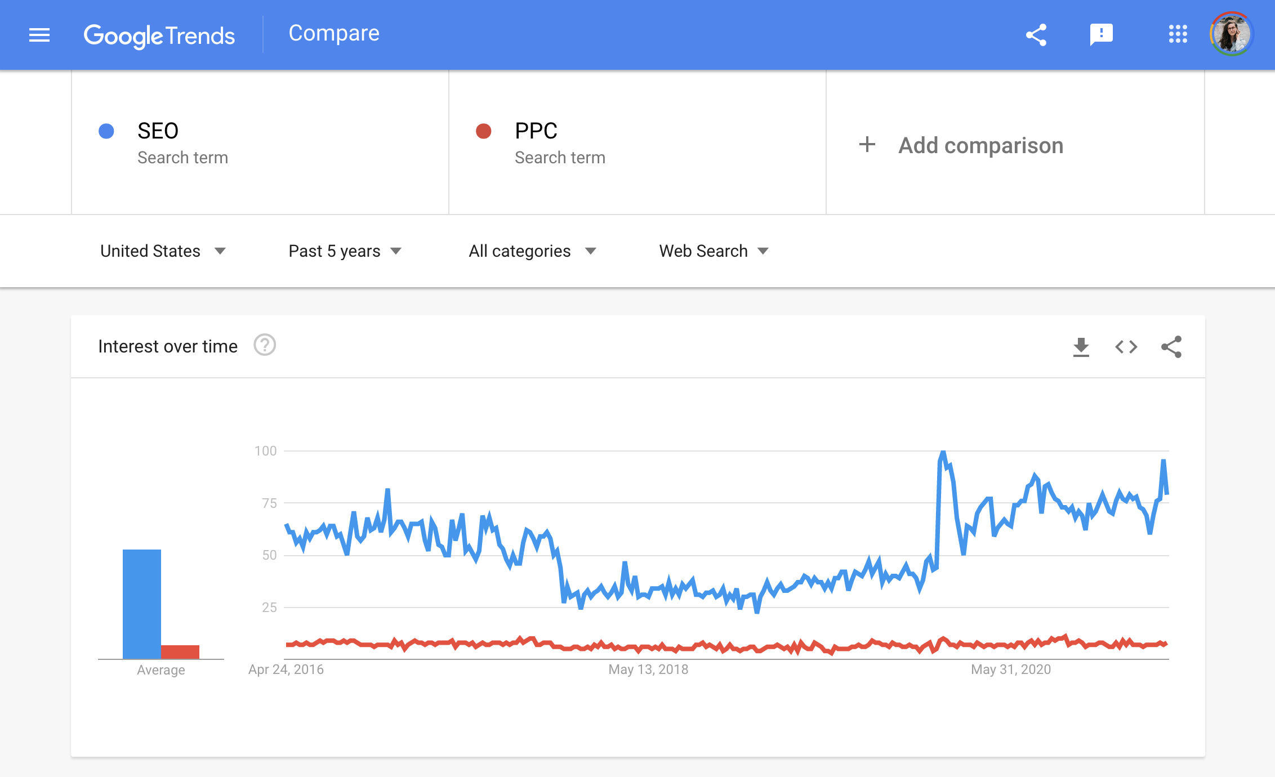Select the PPC search term box
The height and width of the screenshot is (777, 1275).
(x=637, y=142)
